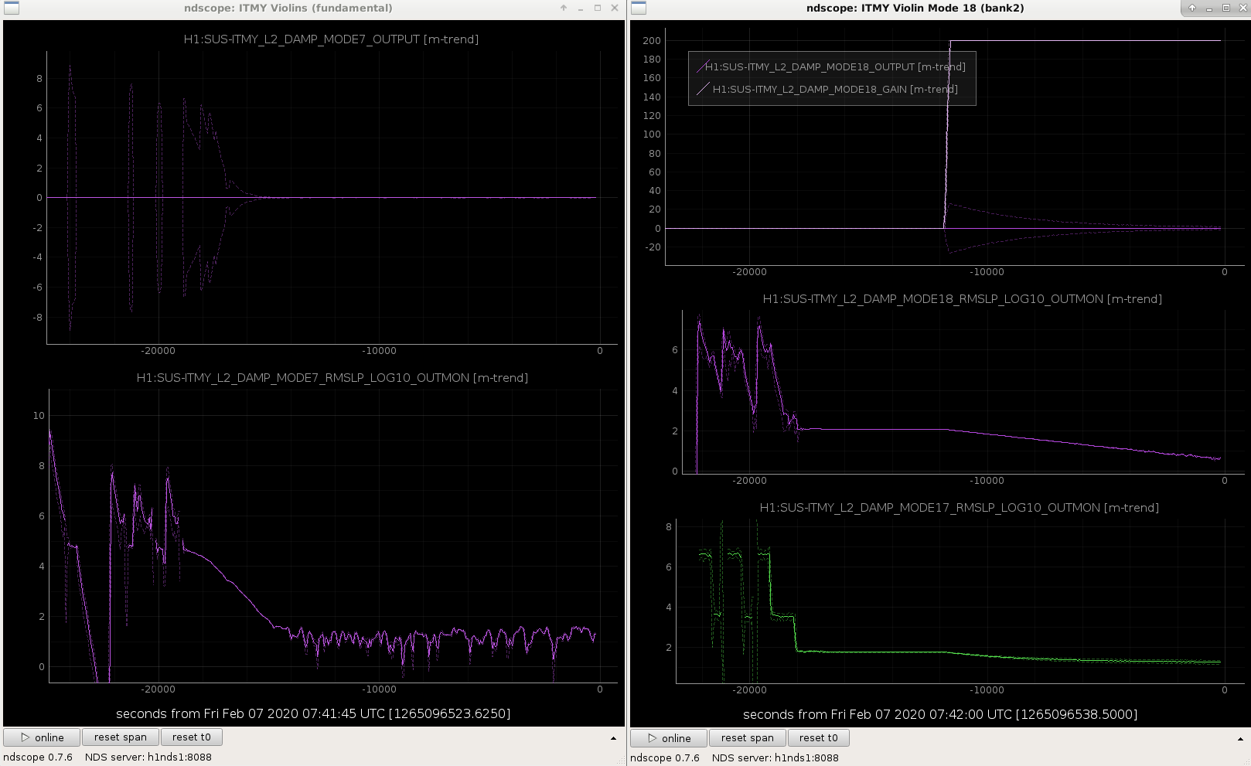This screenshot has width=1251, height=766.
Task: Start online mode in left ndscope window
Action: [x=43, y=737]
